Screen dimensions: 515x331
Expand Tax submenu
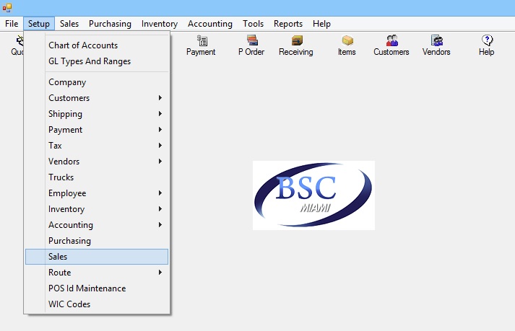pos(97,146)
